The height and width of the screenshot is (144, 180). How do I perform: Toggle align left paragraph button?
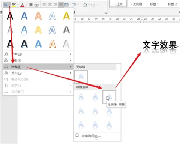click(44, 5)
